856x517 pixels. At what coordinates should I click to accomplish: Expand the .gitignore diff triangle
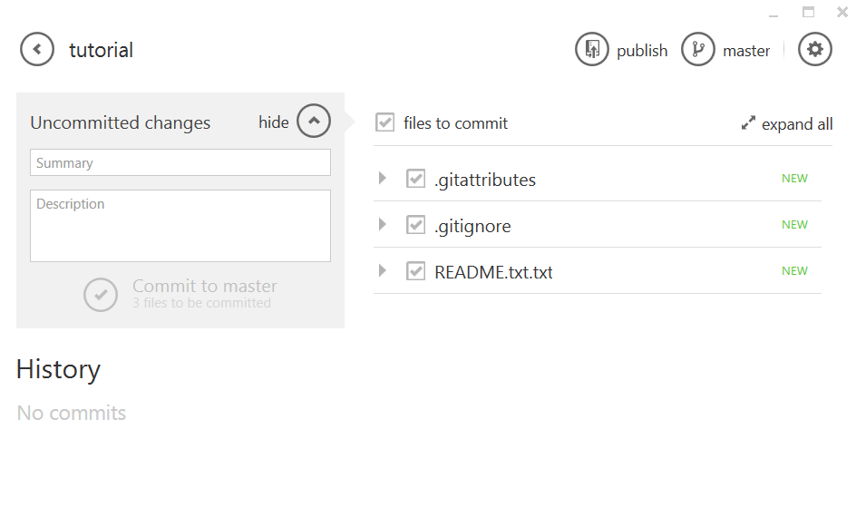click(383, 224)
